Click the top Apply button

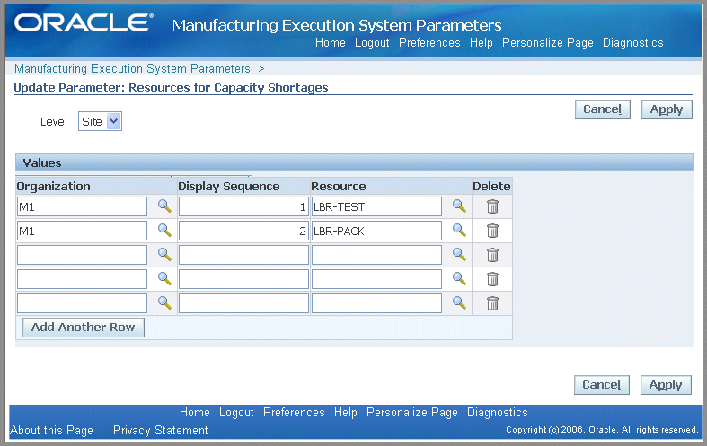click(667, 109)
